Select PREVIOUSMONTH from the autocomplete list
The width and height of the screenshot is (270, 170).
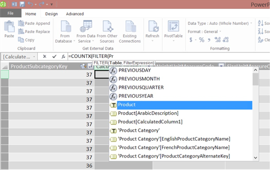(x=139, y=79)
